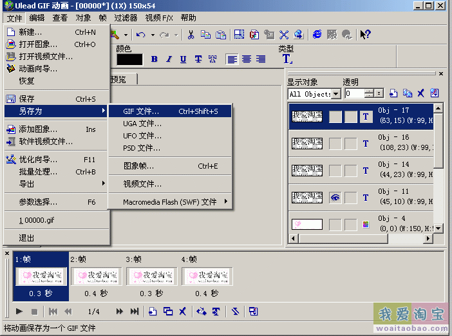Cut with the scissors icon

(x=191, y=35)
